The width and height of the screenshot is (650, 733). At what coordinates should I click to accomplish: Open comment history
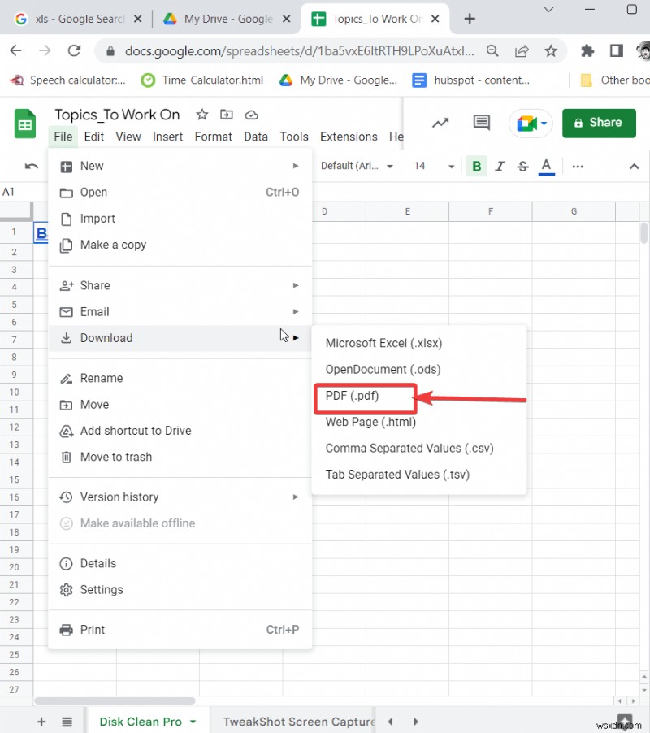point(481,123)
